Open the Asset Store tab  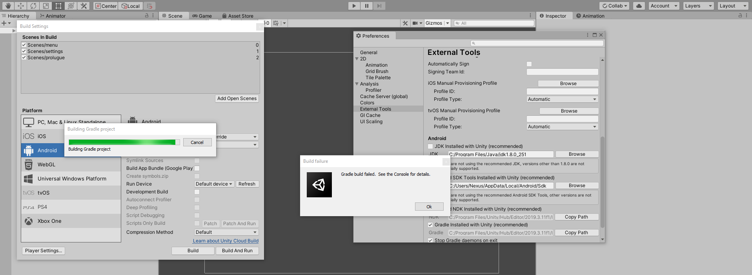pos(238,16)
